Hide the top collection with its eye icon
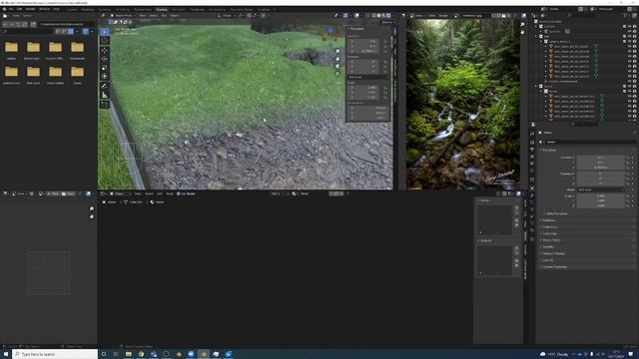Image resolution: width=639 pixels, height=359 pixels. coord(629,27)
